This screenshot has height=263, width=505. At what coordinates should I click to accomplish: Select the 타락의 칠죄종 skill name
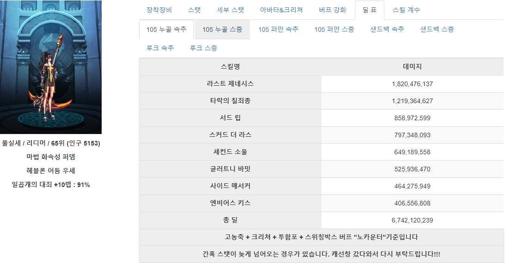pos(230,101)
